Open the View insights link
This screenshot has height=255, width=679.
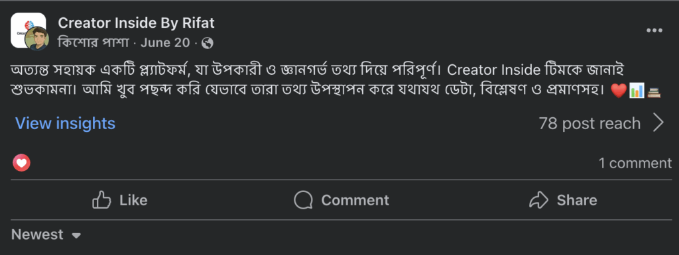66,124
